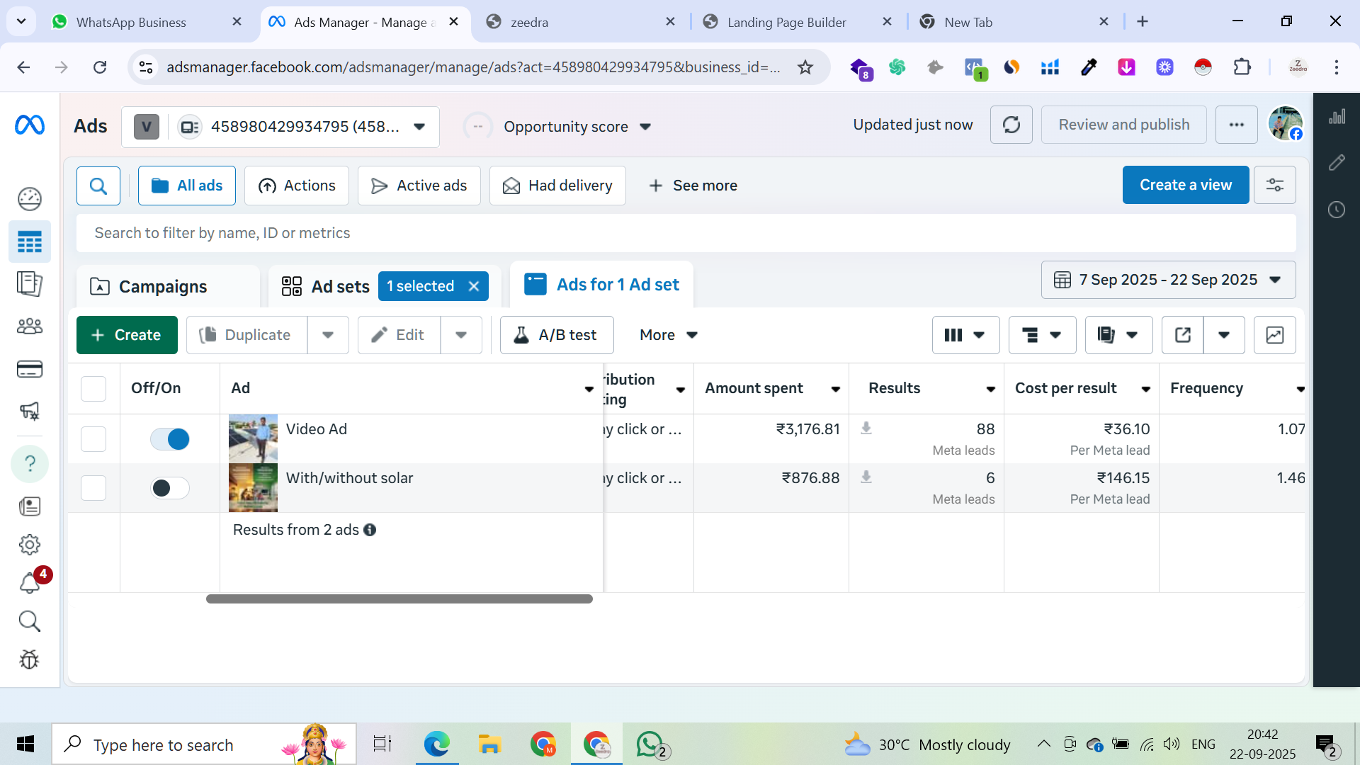Open the Help question mark icon

pos(30,463)
